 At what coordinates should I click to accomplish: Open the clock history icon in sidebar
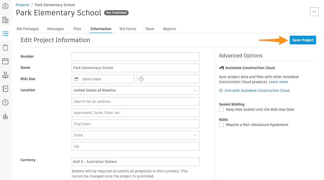pyautogui.click(x=5, y=102)
